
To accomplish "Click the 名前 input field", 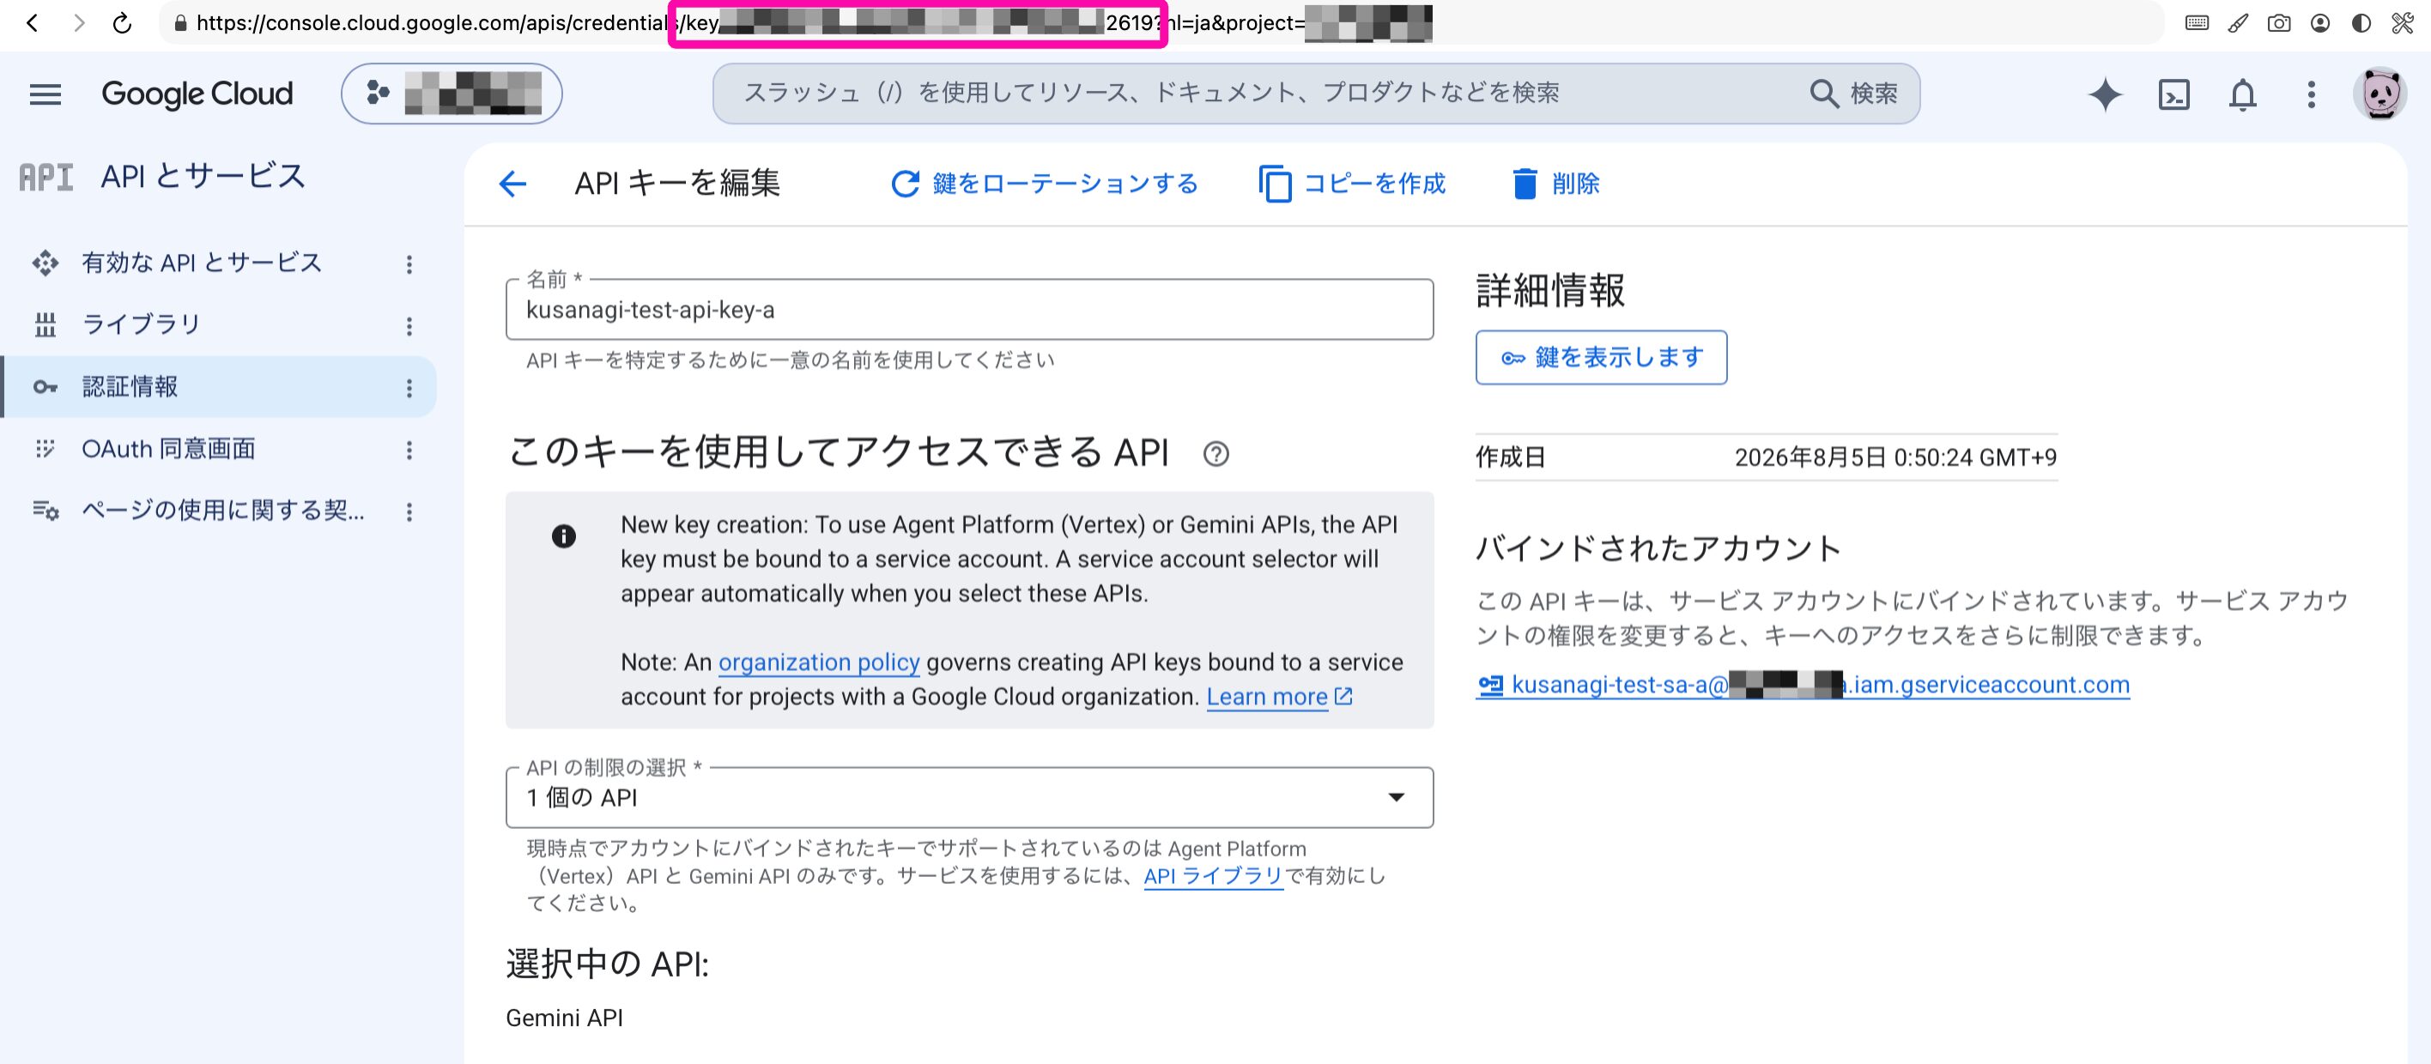I will pos(969,310).
